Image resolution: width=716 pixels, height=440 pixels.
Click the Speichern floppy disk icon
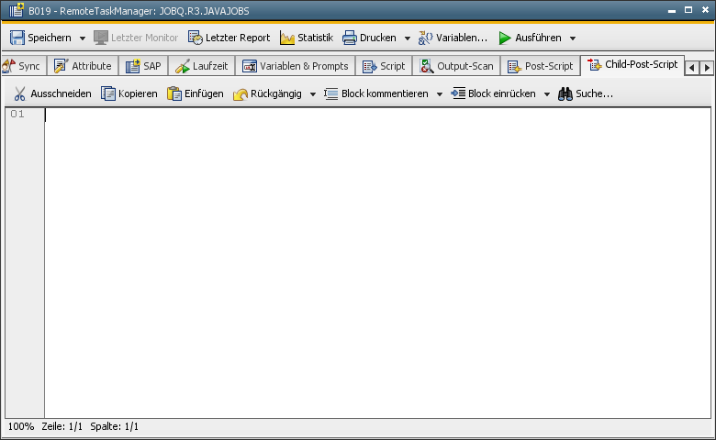pos(17,38)
